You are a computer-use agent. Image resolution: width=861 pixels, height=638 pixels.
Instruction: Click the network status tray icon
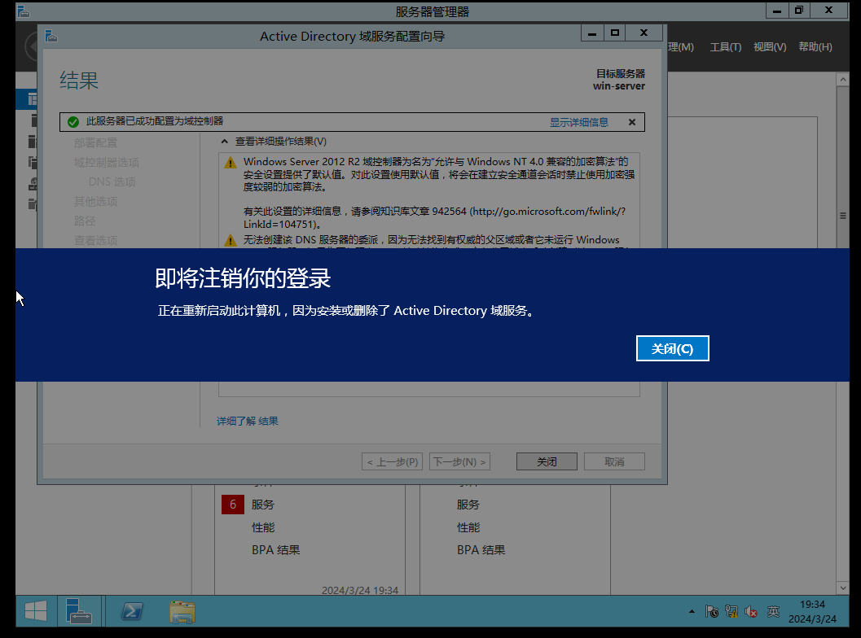pos(731,611)
